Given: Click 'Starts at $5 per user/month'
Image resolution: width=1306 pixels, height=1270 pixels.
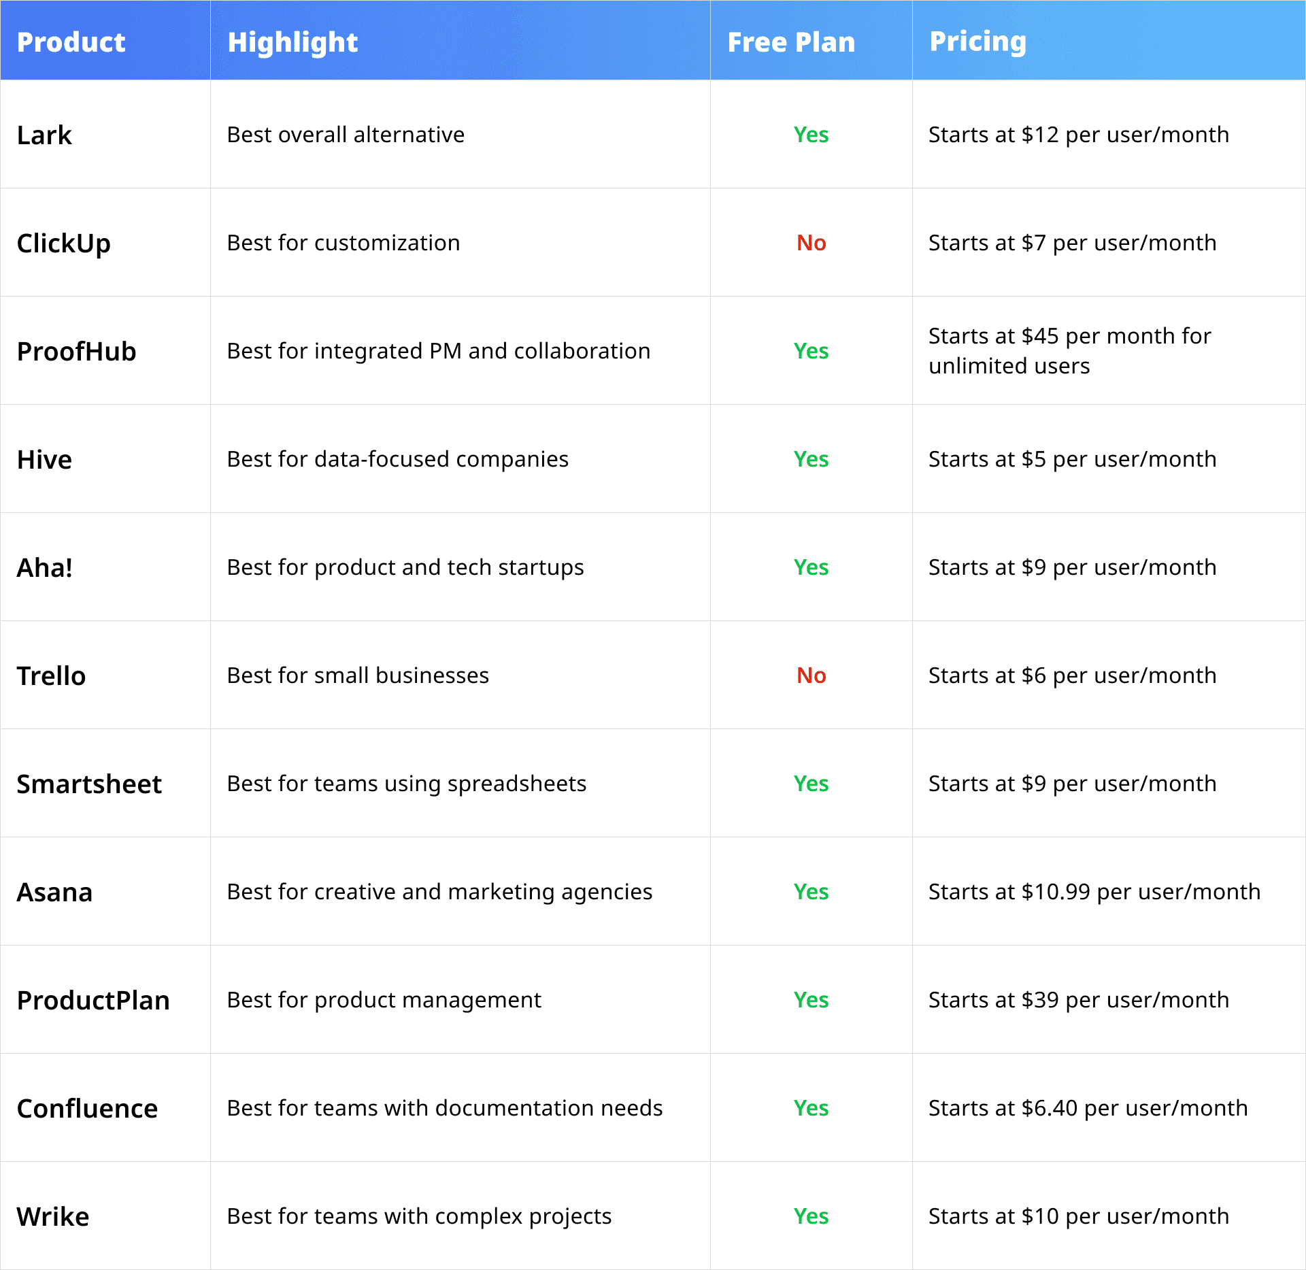Looking at the screenshot, I should [x=1073, y=459].
